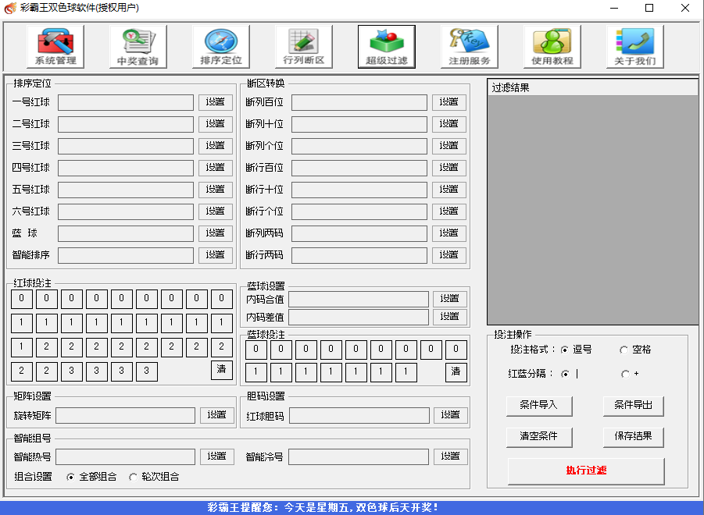The width and height of the screenshot is (704, 515).
Task: Click the 一号红球 input field
Action: tap(126, 103)
